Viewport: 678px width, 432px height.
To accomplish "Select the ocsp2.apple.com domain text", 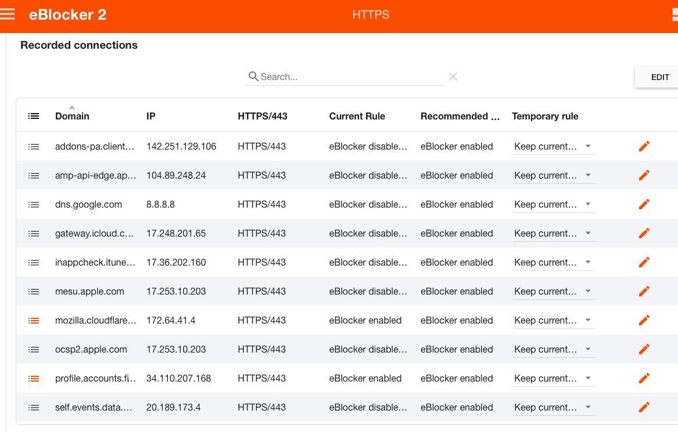I will point(91,350).
